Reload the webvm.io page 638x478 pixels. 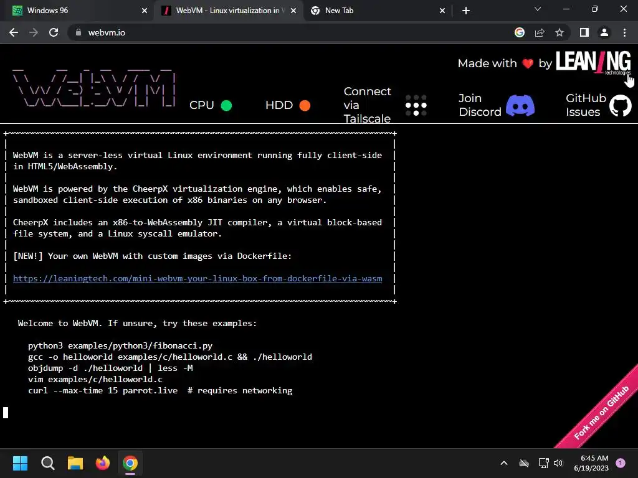tap(54, 32)
